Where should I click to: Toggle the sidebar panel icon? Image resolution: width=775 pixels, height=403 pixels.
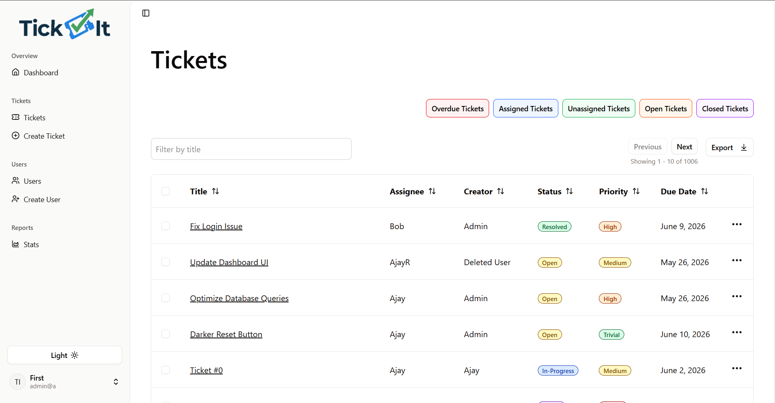[146, 13]
